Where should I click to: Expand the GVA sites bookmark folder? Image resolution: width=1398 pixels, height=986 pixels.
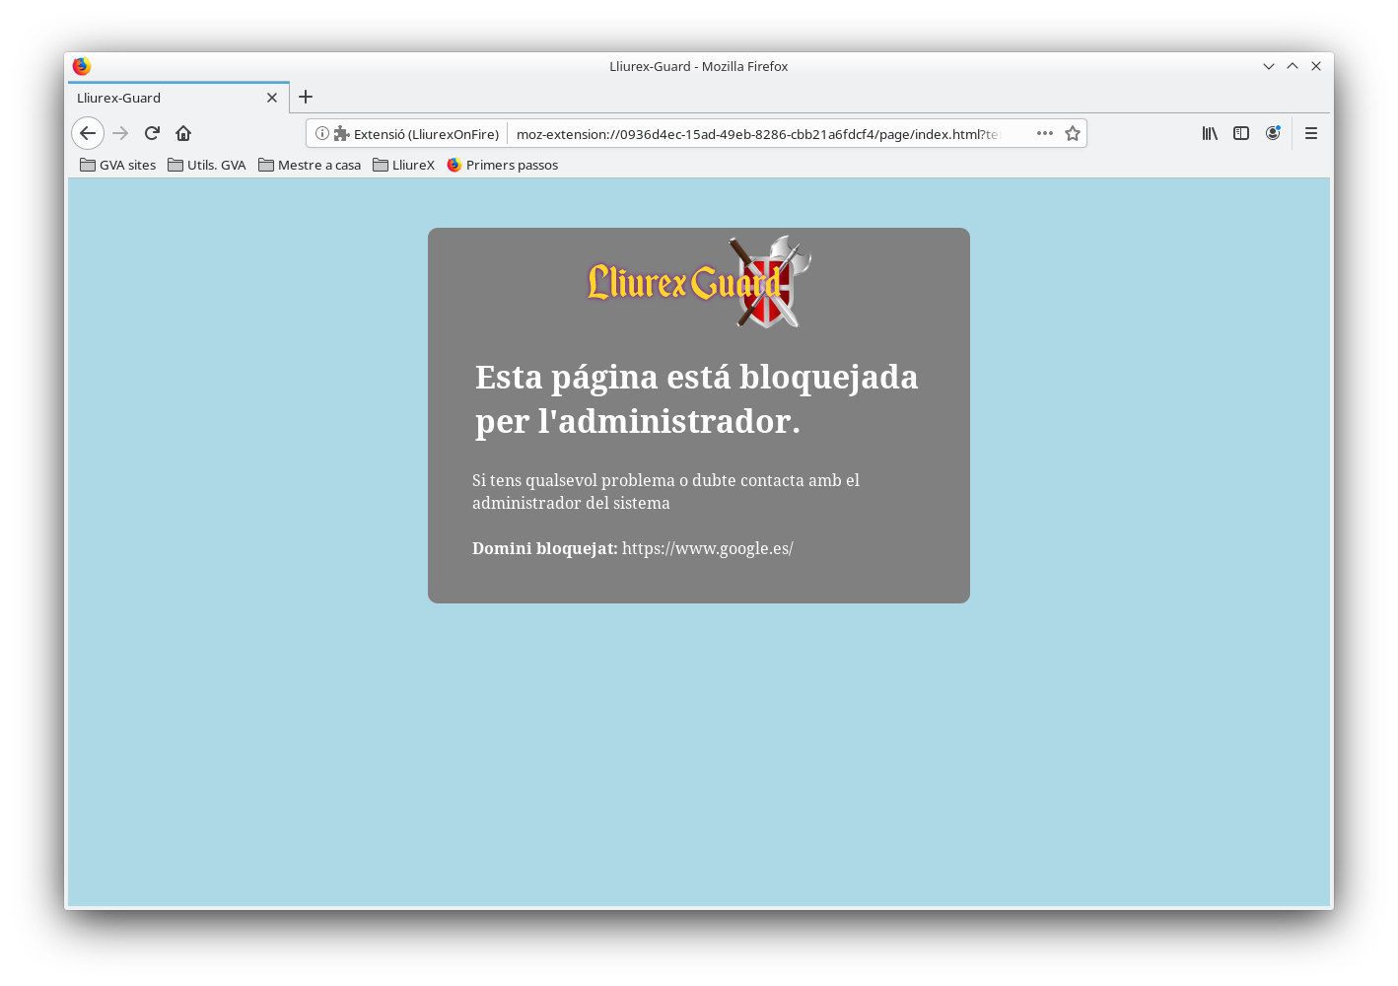point(118,165)
